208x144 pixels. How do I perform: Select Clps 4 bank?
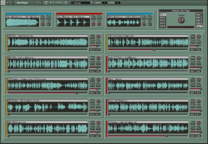pyautogui.click(x=199, y=23)
